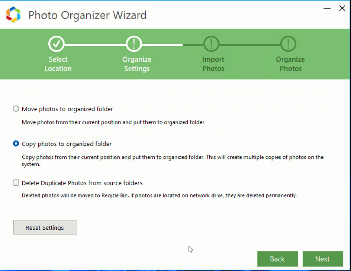Click the Import Photos step label
This screenshot has height=271, width=351.
213,64
